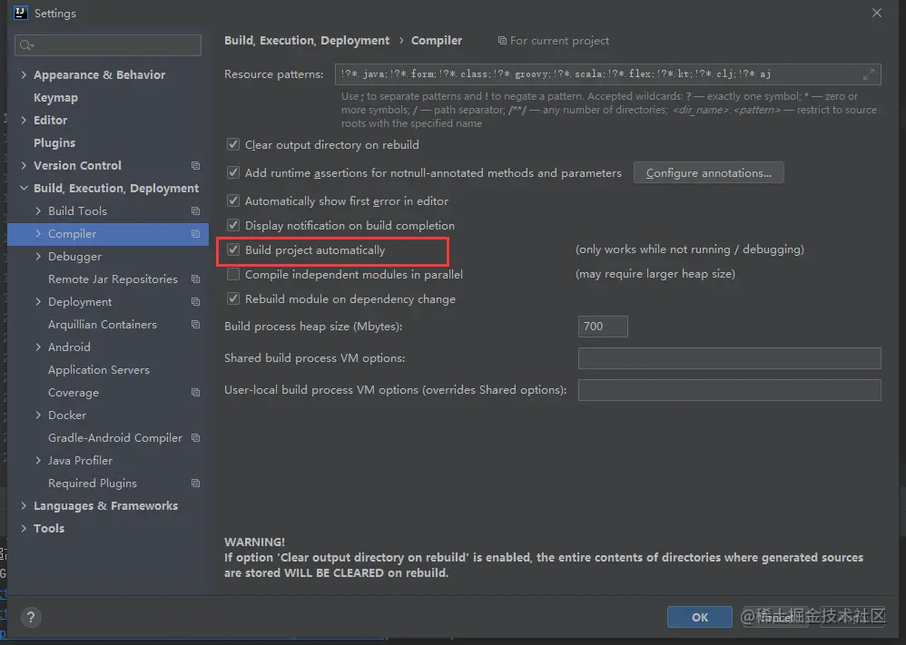Click the Build process heap size field

tap(603, 327)
